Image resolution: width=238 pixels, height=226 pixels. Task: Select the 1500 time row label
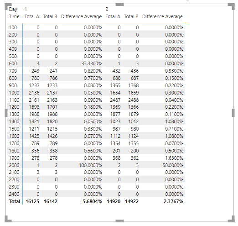click(x=14, y=129)
